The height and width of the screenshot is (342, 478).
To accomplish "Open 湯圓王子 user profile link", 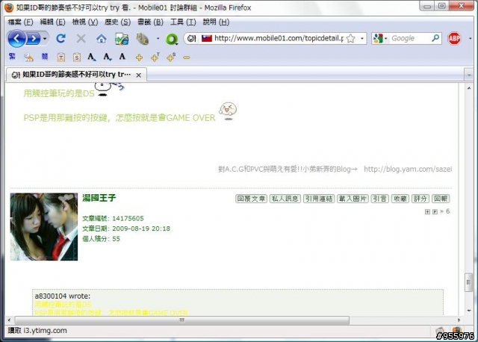I will (99, 198).
